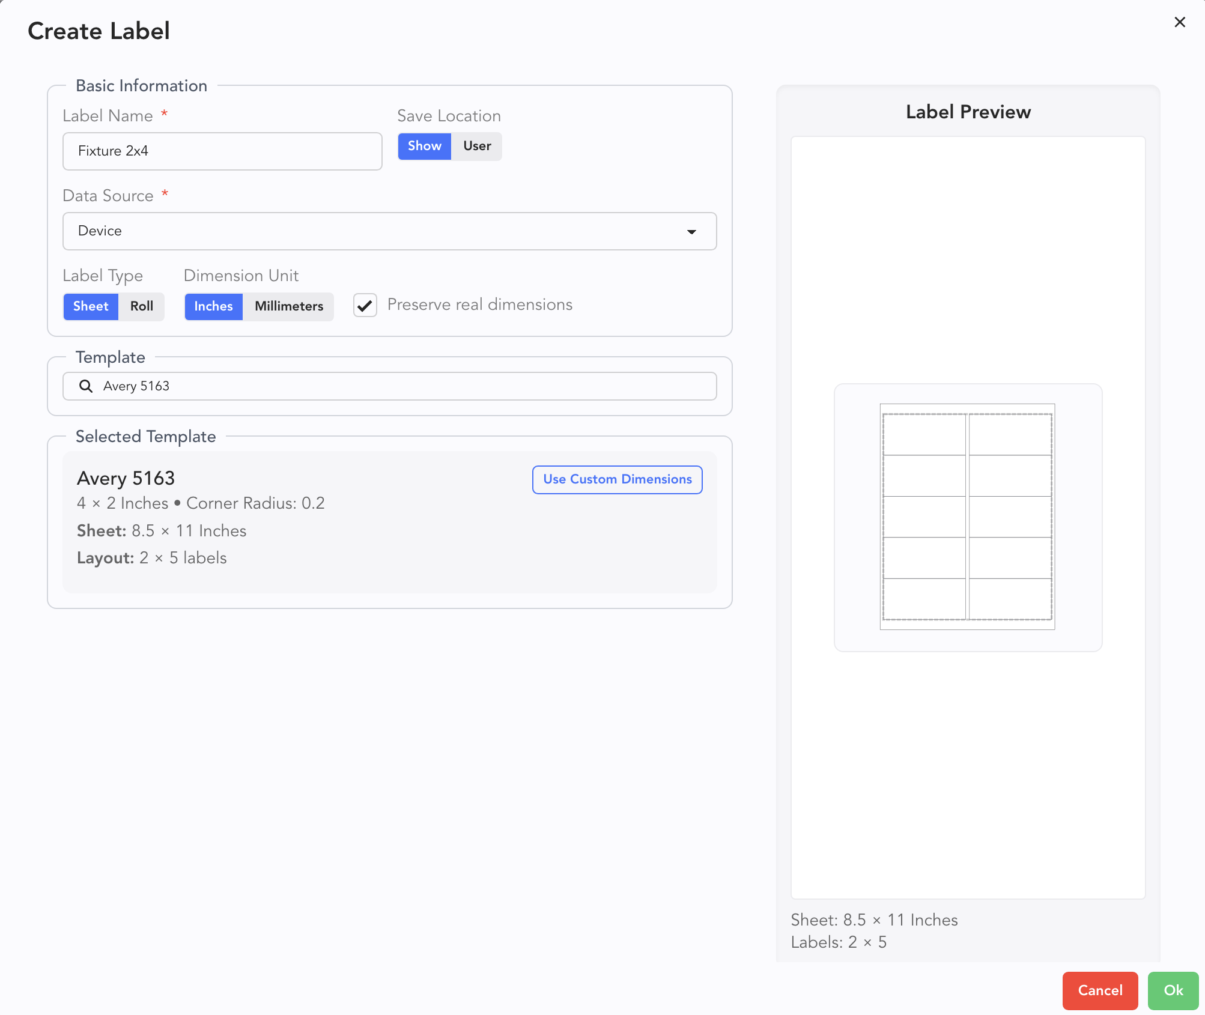
Task: Click '4 × 2 Inches • Corner Radius: 0.2' text
Action: (201, 503)
